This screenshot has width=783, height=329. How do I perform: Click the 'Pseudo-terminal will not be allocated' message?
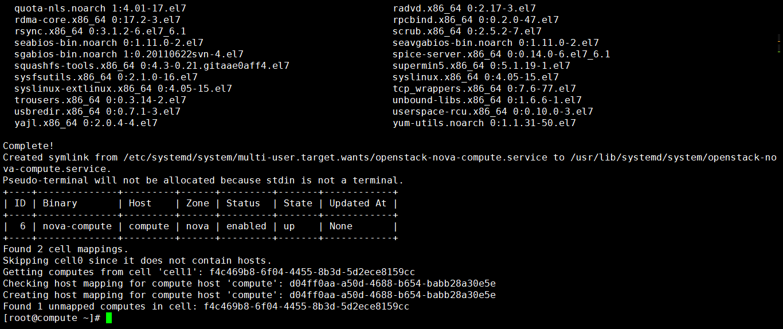(x=203, y=181)
